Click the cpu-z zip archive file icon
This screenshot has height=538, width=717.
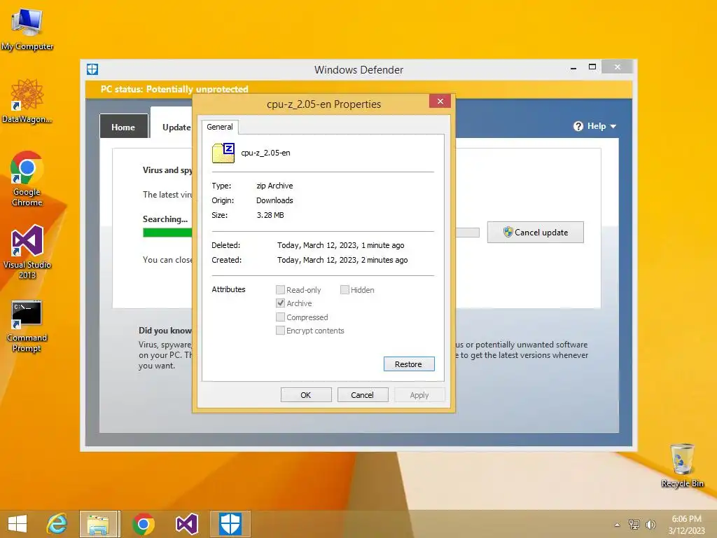(223, 153)
